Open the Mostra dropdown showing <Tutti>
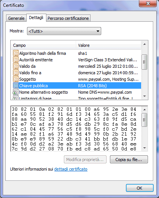The height and width of the screenshot is (198, 159). [x=64, y=31]
